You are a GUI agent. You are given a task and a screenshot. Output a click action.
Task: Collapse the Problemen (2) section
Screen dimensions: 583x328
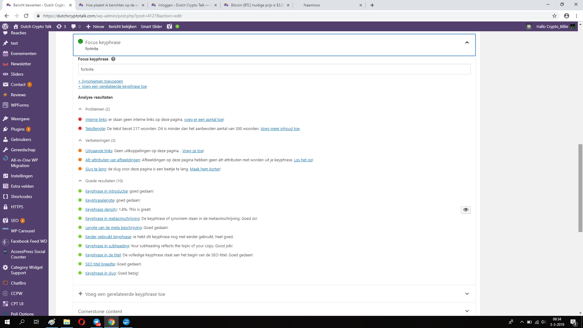coord(80,109)
